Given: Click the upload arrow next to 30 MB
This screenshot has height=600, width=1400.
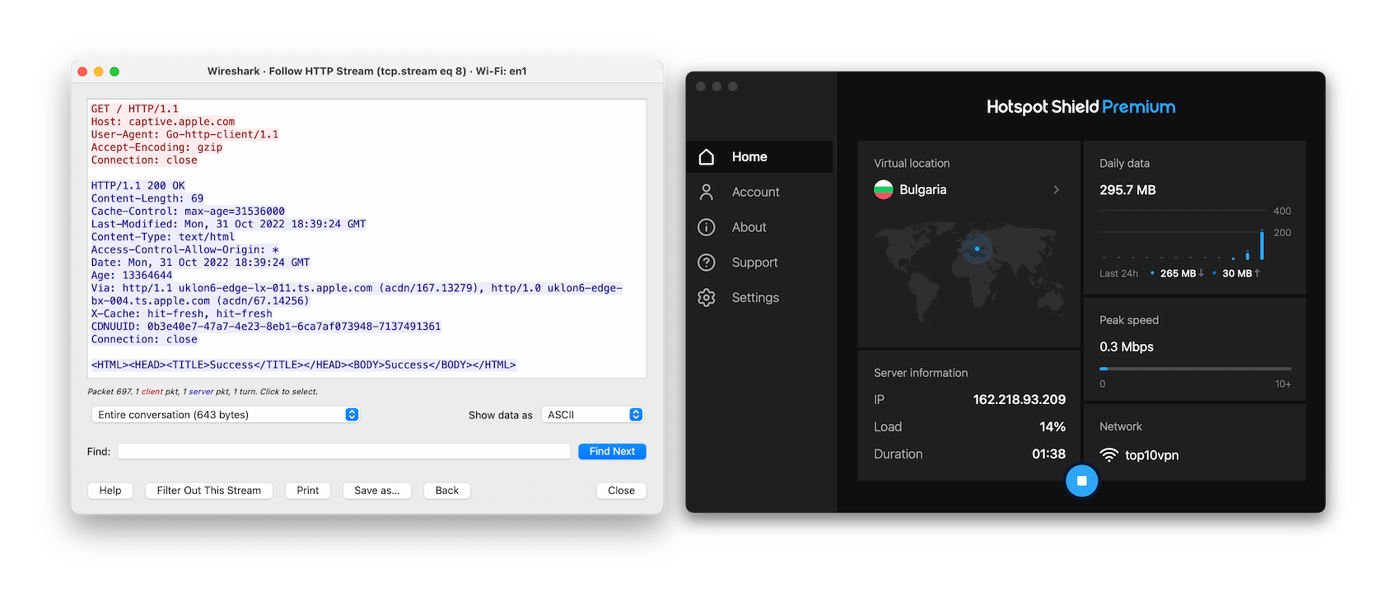Looking at the screenshot, I should (x=1258, y=273).
